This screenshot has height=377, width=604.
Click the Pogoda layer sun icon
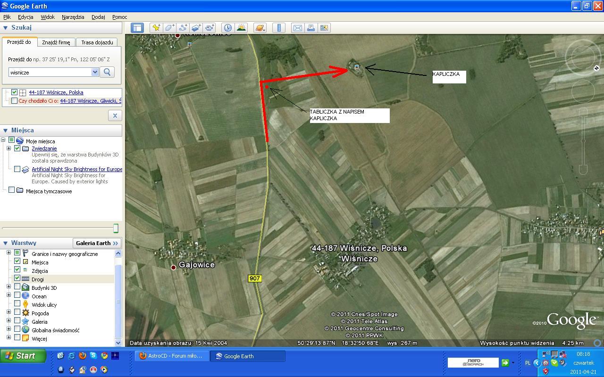25,313
